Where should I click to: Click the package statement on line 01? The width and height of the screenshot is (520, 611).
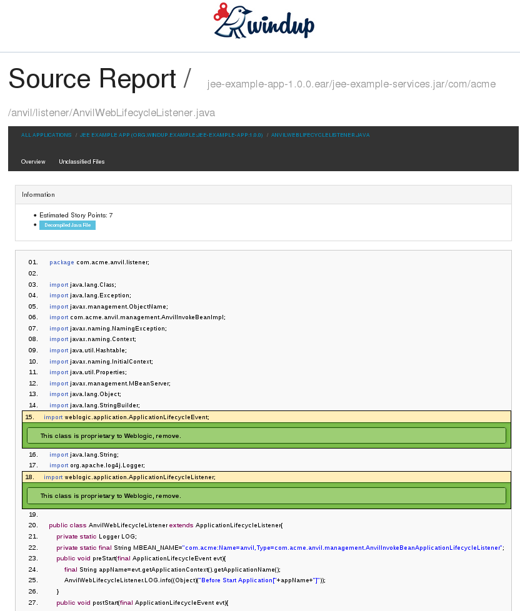tap(99, 262)
